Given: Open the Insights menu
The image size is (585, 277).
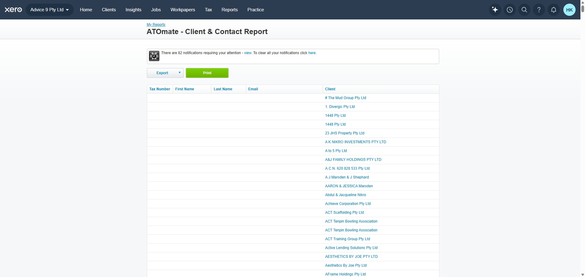Looking at the screenshot, I should click(133, 10).
